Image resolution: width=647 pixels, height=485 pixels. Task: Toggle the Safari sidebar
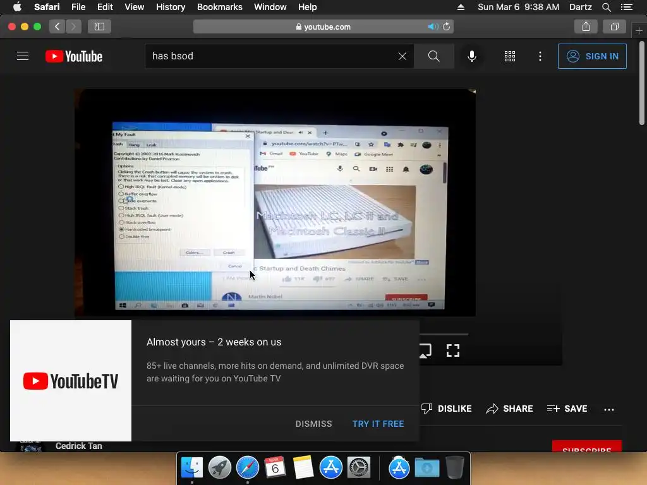[x=99, y=27]
